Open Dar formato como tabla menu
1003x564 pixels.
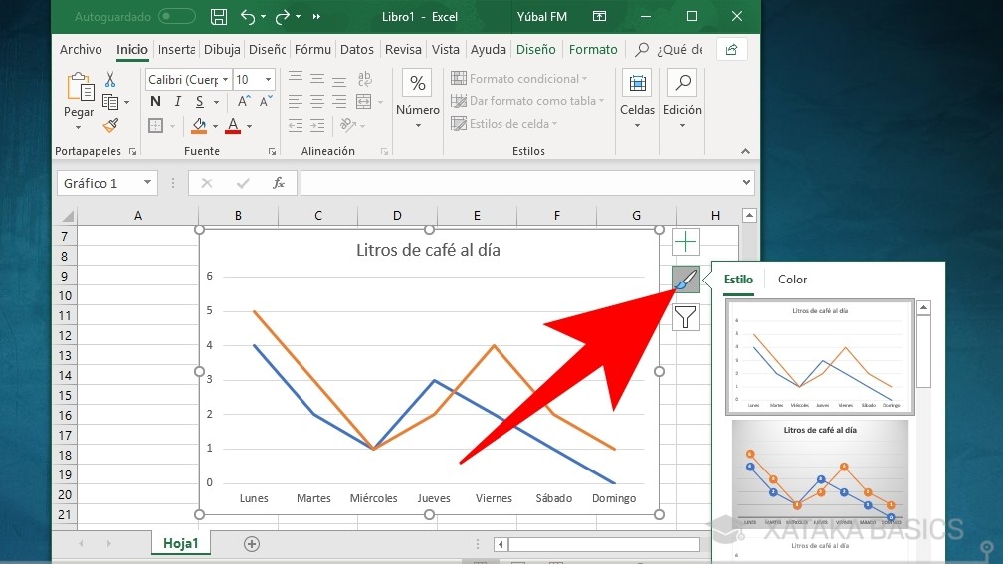tap(527, 101)
